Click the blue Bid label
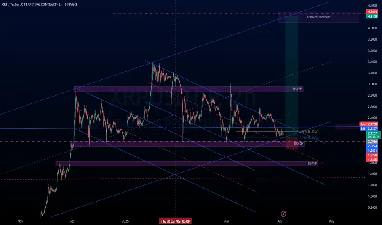 tap(363, 128)
